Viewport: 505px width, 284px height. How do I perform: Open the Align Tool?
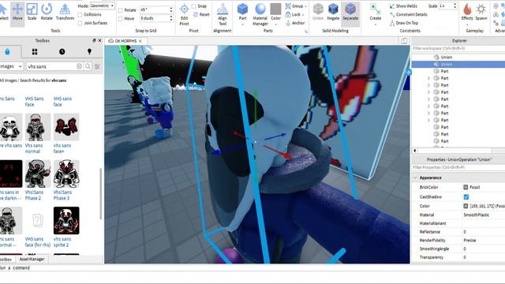pos(223,14)
